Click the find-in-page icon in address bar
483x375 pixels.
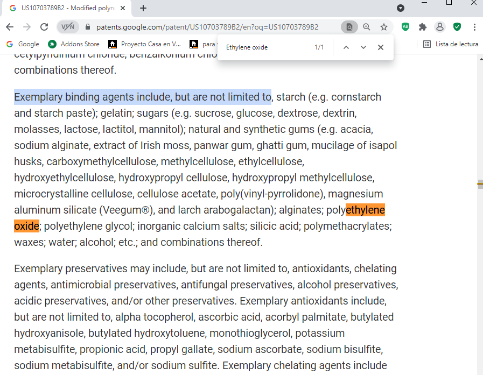349,27
